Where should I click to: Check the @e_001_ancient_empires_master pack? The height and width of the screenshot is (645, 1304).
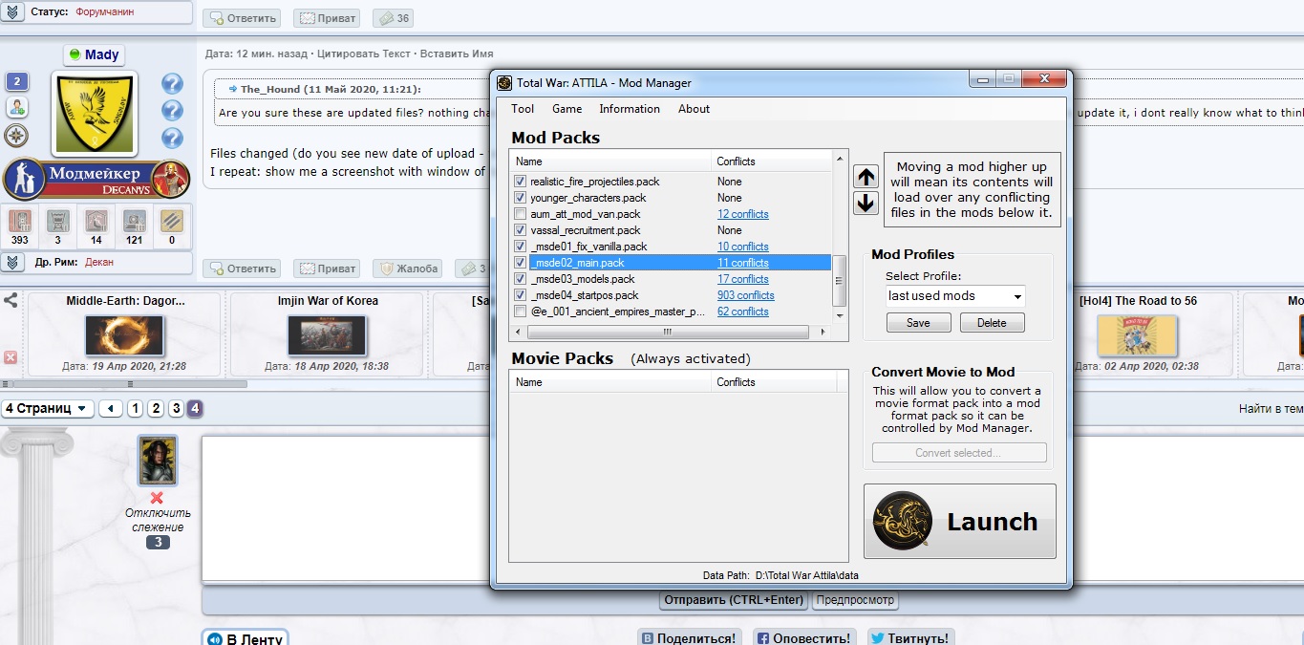(x=520, y=312)
